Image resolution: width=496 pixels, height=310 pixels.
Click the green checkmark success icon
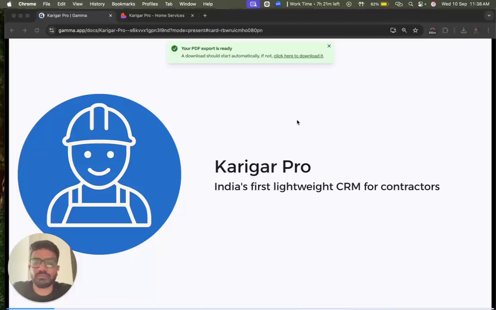pyautogui.click(x=174, y=48)
